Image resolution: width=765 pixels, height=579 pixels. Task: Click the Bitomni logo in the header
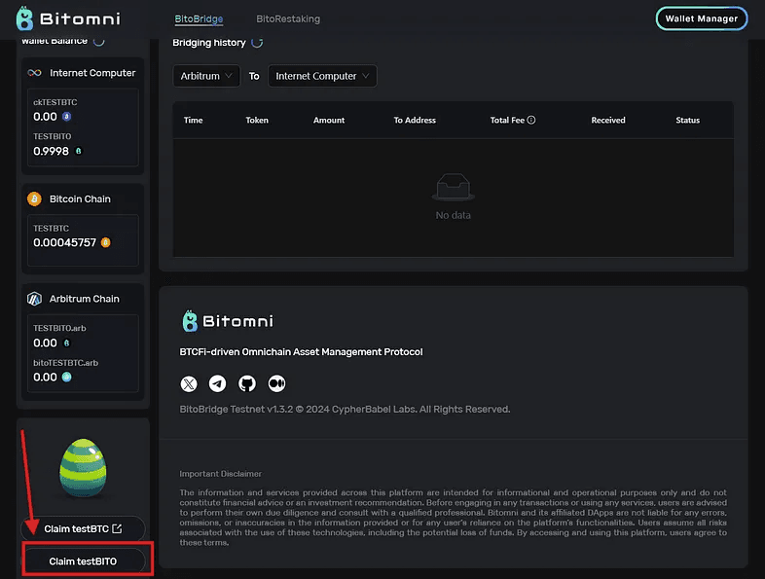[68, 18]
